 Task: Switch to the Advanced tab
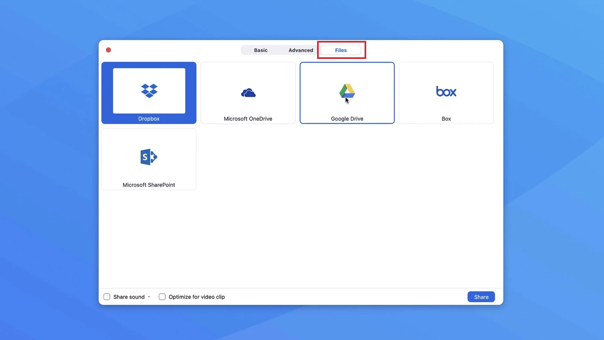301,50
